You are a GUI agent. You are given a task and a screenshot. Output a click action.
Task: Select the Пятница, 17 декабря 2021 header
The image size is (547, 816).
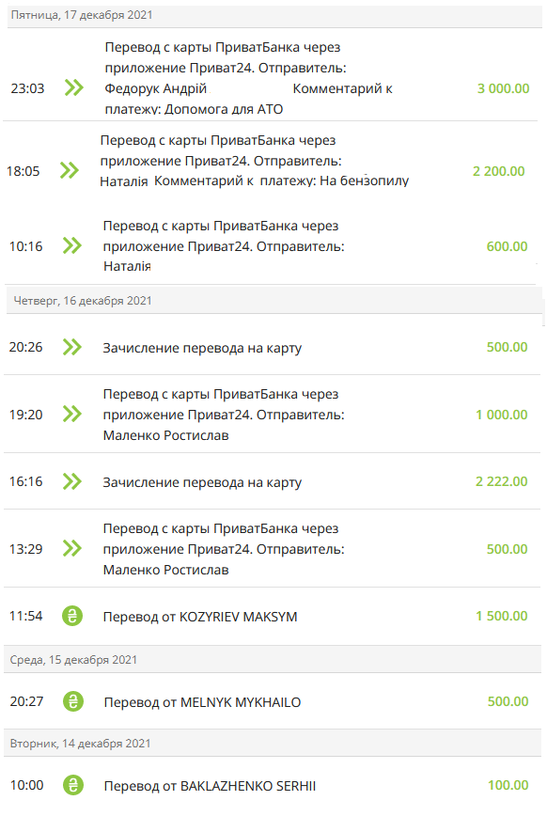coord(274,15)
